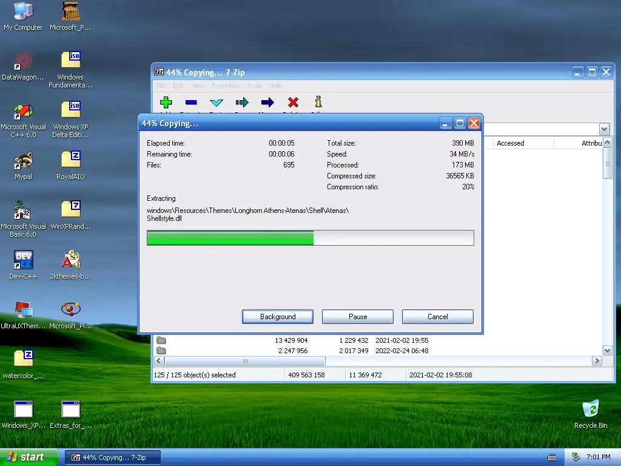Screen dimensions: 621x466
Task: Open the address path dropdown in 7-Zip
Action: click(604, 129)
